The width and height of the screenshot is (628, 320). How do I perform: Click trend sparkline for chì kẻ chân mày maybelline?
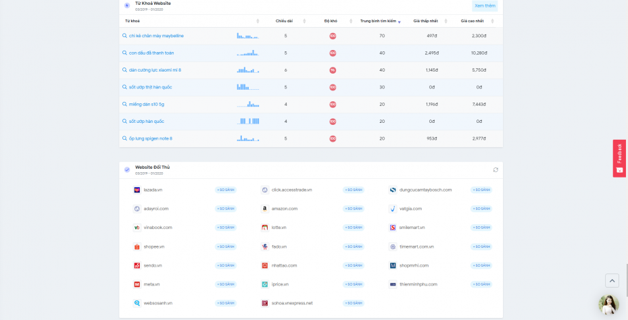point(248,36)
